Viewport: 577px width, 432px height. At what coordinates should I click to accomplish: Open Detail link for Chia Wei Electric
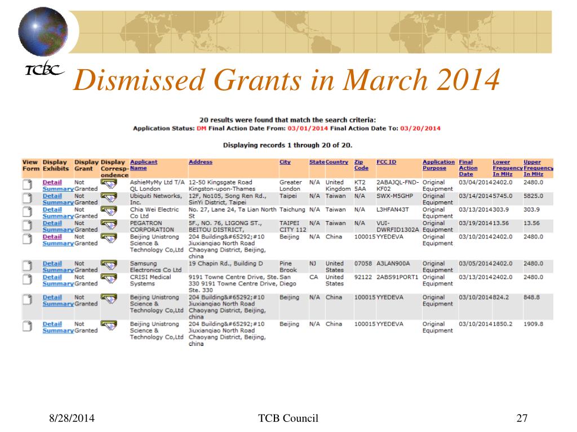point(52,209)
